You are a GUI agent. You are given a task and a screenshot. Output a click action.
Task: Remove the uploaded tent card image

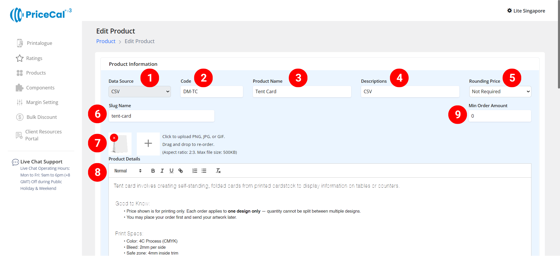tap(114, 138)
